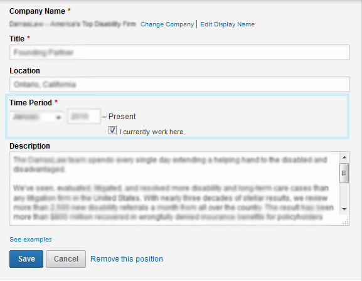Click the Description label text
Viewport: 362px width, 281px height.
[29, 146]
